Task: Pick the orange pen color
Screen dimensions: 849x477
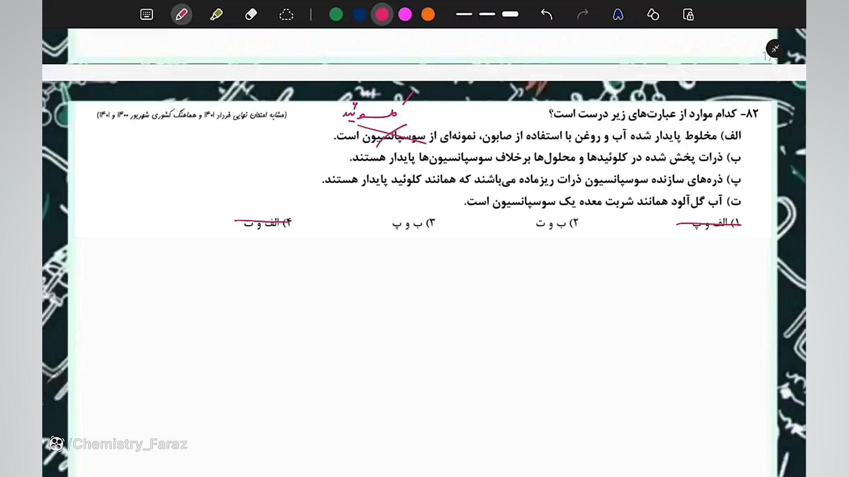Action: point(428,15)
